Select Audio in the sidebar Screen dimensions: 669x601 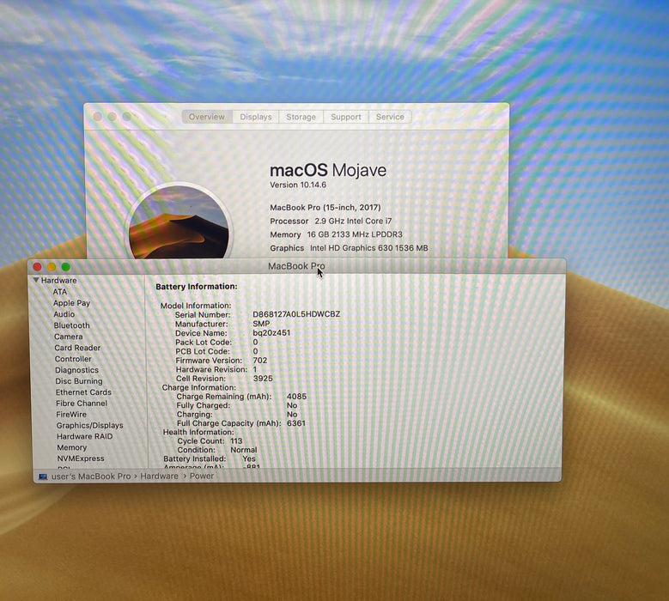pyautogui.click(x=64, y=314)
